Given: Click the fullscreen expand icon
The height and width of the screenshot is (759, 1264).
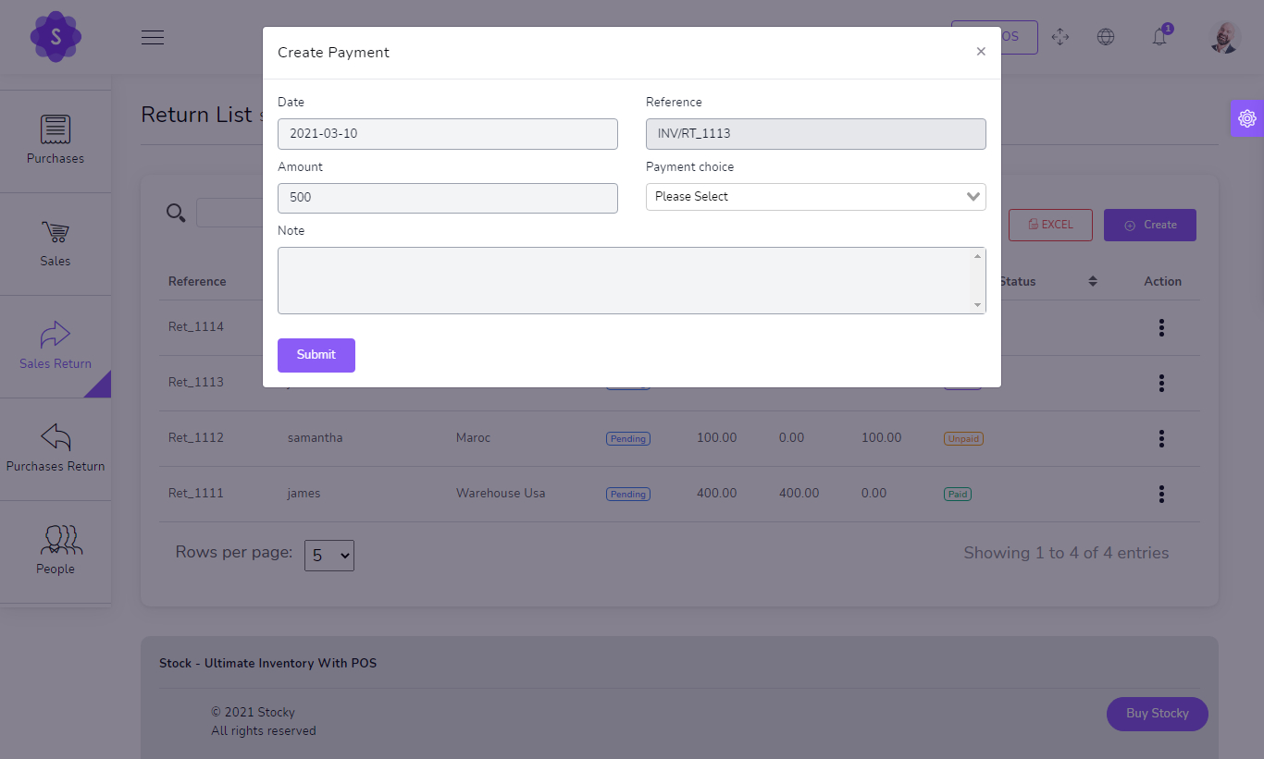Looking at the screenshot, I should coord(1060,37).
